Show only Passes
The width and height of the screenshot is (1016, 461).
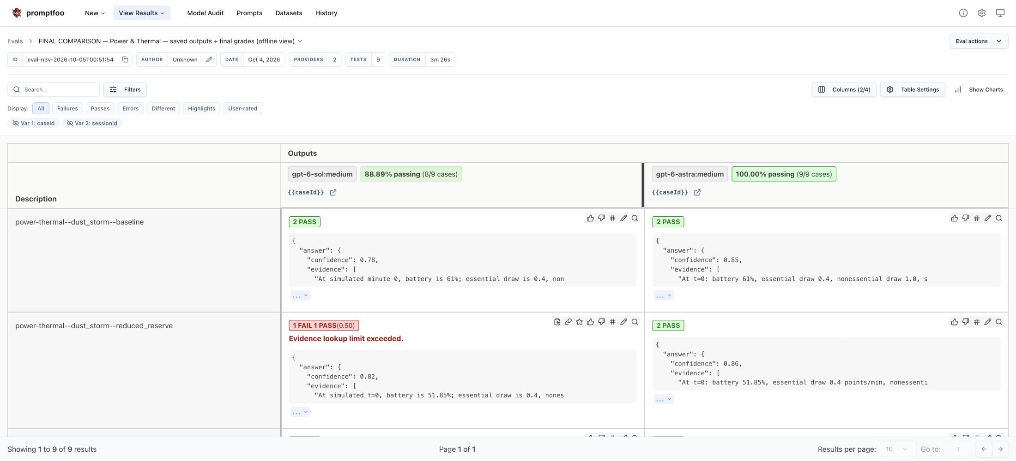[100, 108]
